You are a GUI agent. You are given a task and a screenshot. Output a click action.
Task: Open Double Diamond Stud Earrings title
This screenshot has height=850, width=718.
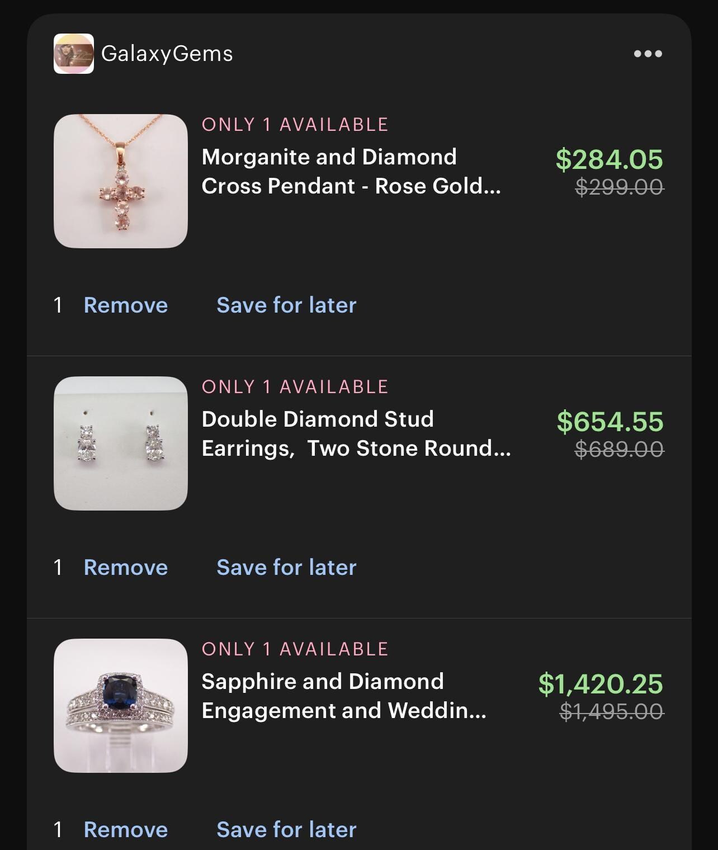pyautogui.click(x=356, y=433)
